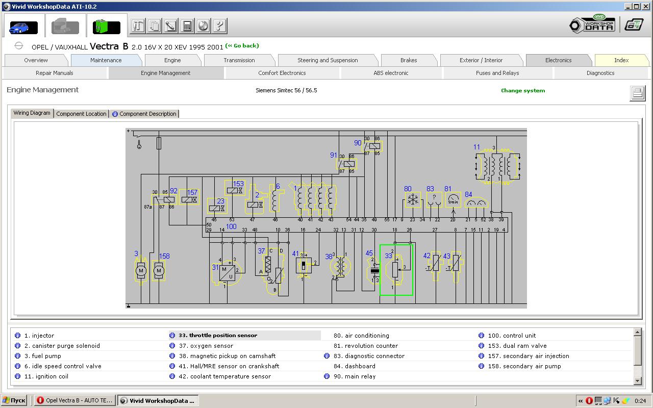Open the Engine tab
The width and height of the screenshot is (653, 408).
172,60
